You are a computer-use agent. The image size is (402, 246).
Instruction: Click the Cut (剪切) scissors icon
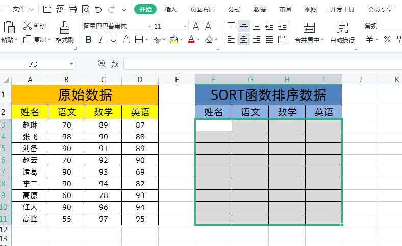(27, 26)
